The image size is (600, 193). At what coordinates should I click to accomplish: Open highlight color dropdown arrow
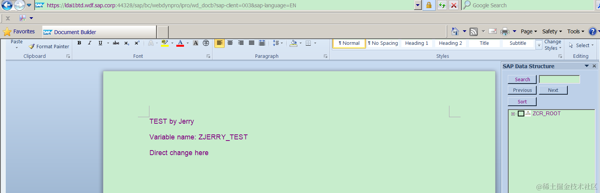(172, 43)
